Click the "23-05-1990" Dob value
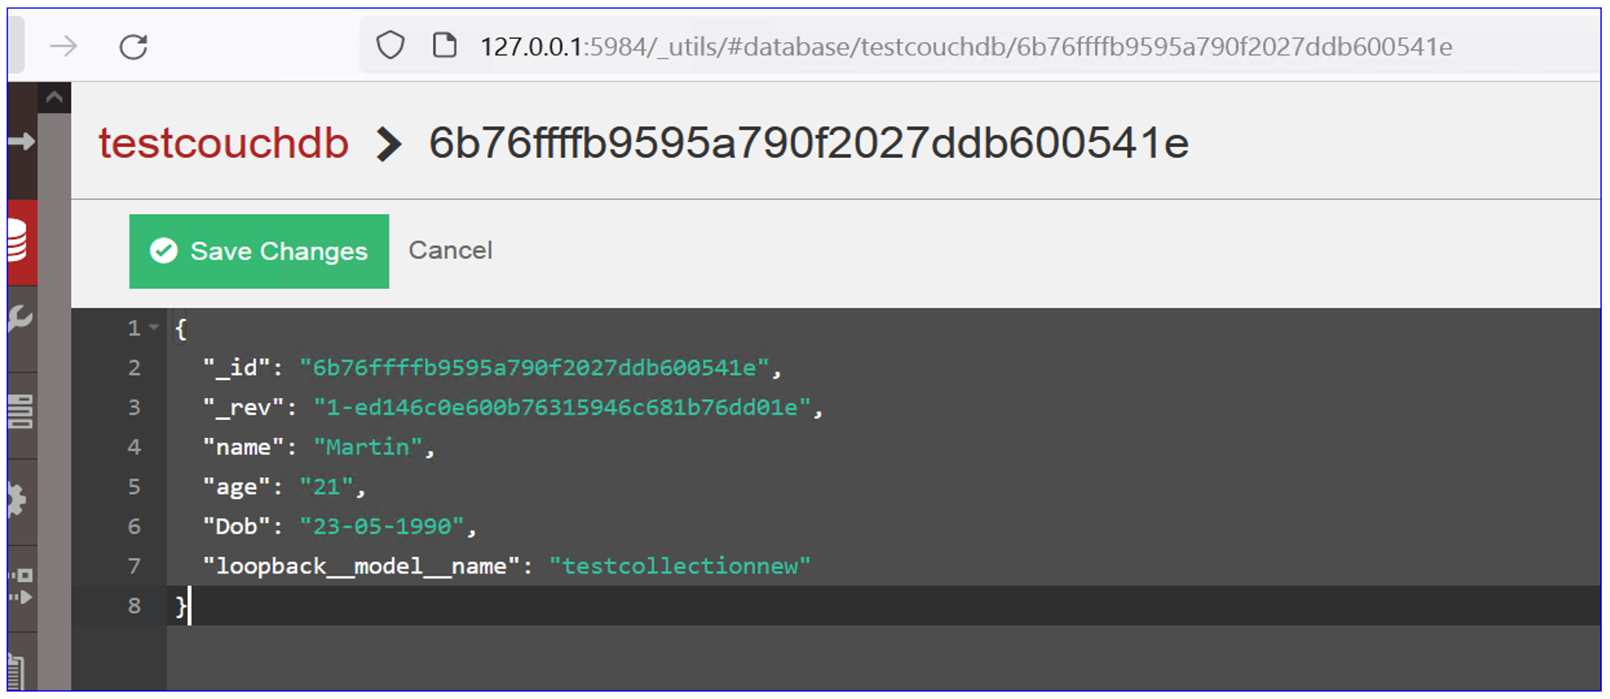The image size is (1610, 699). pos(382,526)
